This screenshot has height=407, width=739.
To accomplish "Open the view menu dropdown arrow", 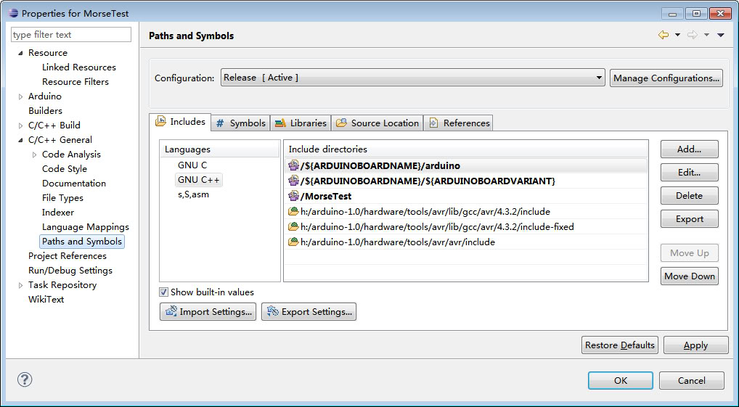I will click(721, 35).
